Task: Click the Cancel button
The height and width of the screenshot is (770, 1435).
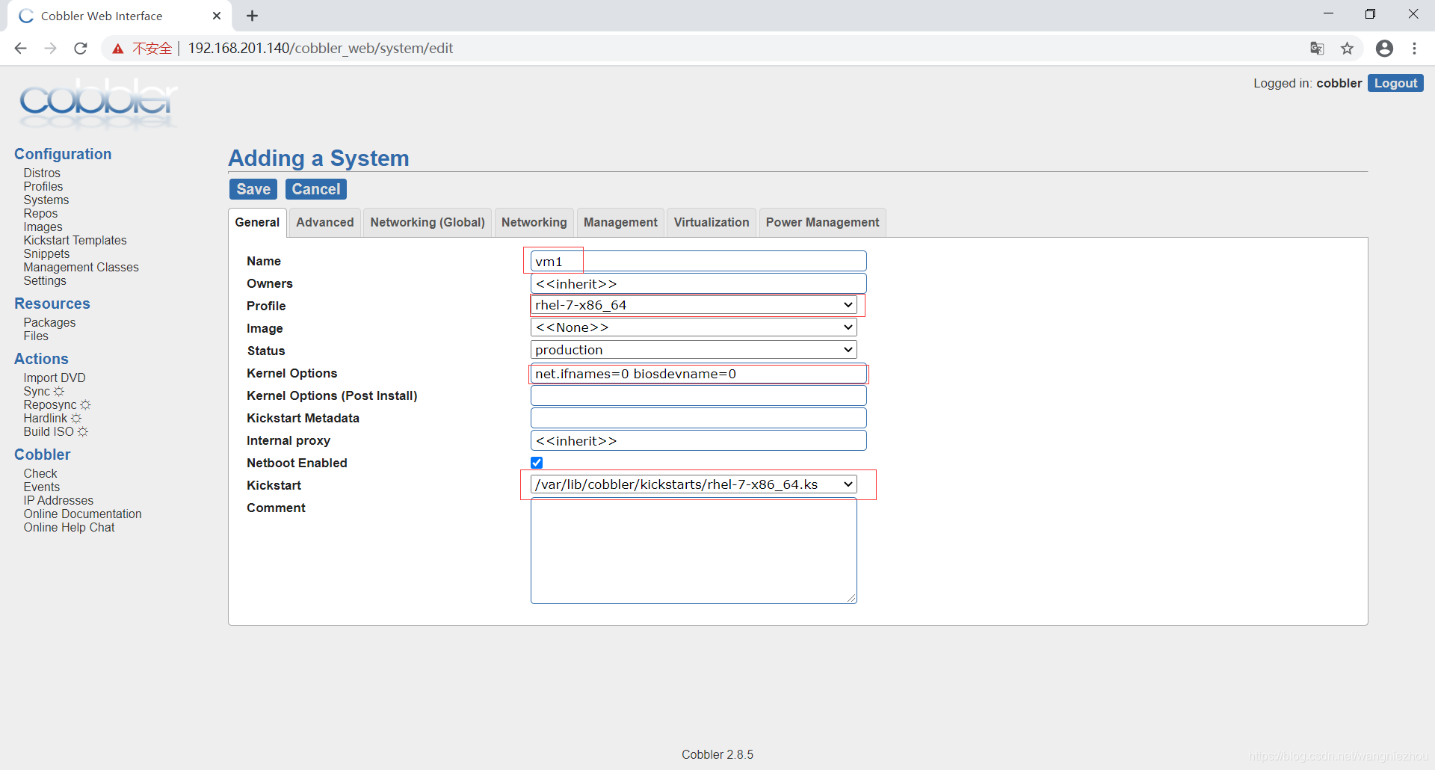Action: (316, 189)
